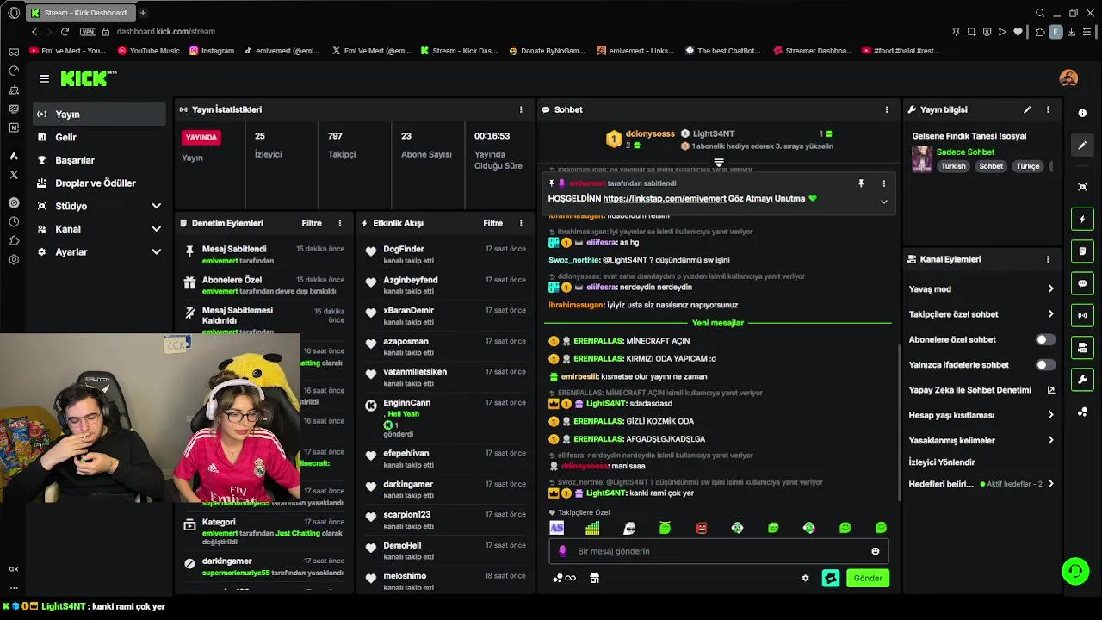This screenshot has width=1102, height=620.
Task: Open a new browser tab
Action: tap(143, 13)
